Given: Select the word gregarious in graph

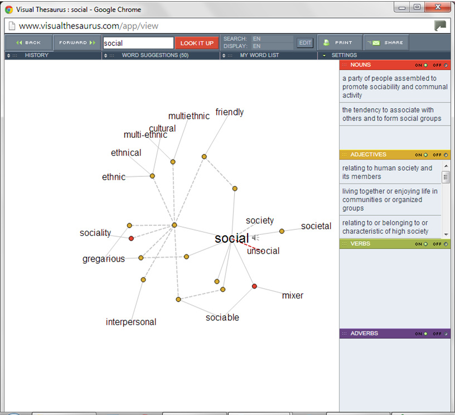Looking at the screenshot, I should click(104, 259).
